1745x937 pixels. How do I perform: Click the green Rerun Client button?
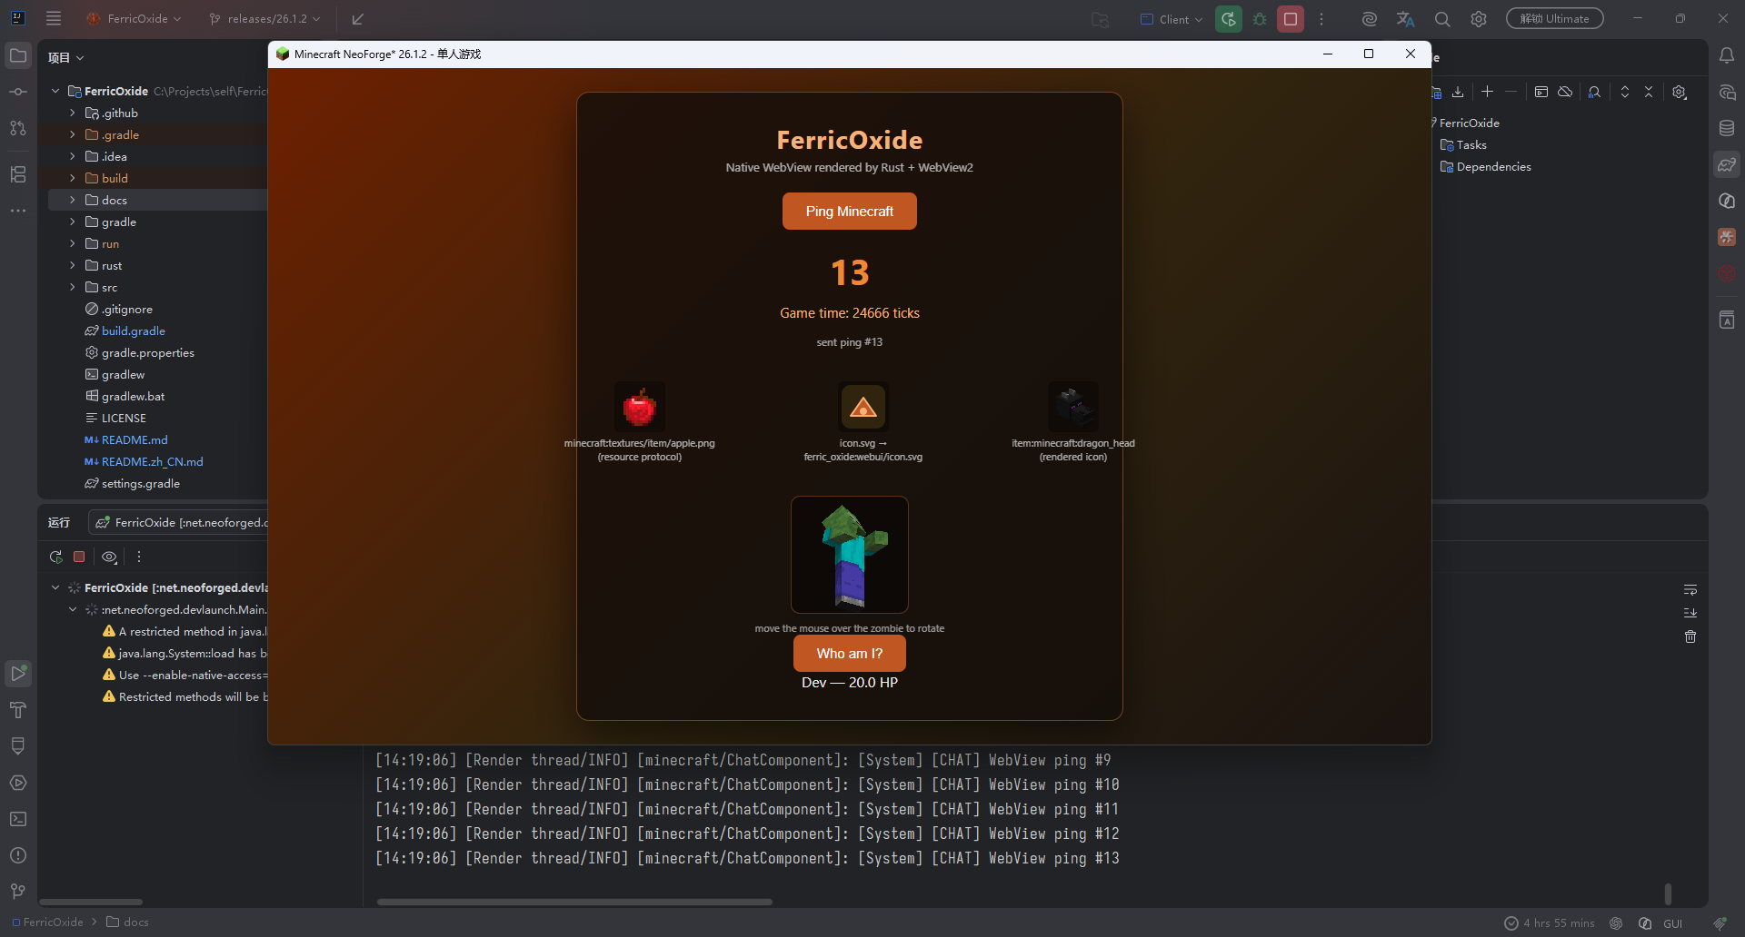tap(1229, 19)
